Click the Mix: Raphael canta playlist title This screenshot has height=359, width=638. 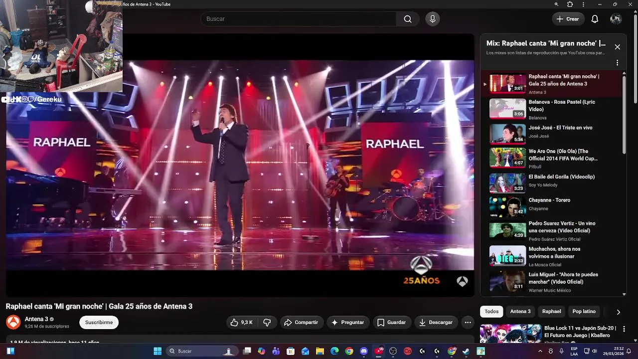[546, 43]
